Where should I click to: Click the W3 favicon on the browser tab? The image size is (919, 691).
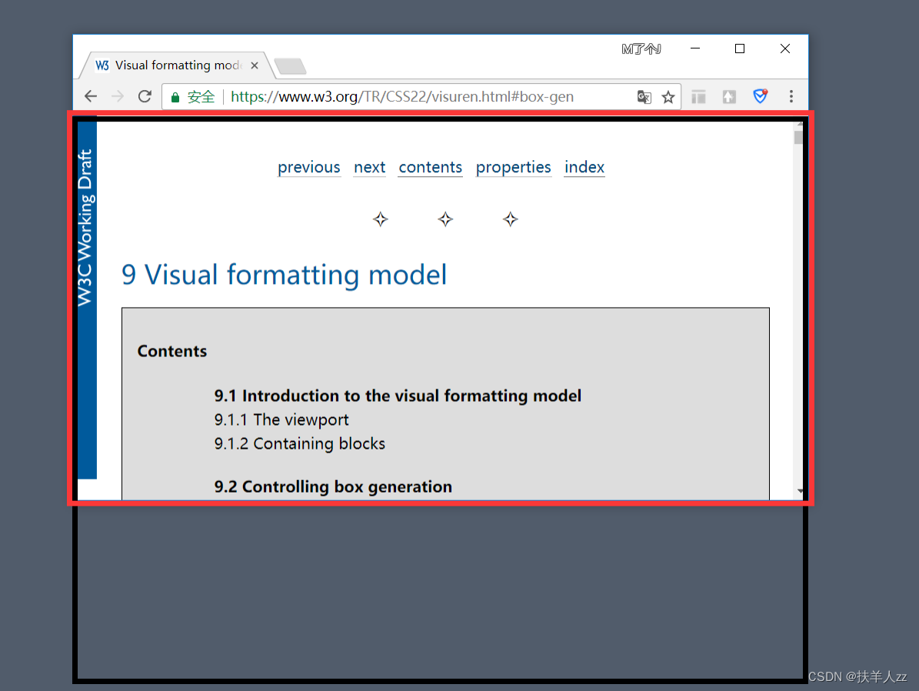[x=101, y=65]
